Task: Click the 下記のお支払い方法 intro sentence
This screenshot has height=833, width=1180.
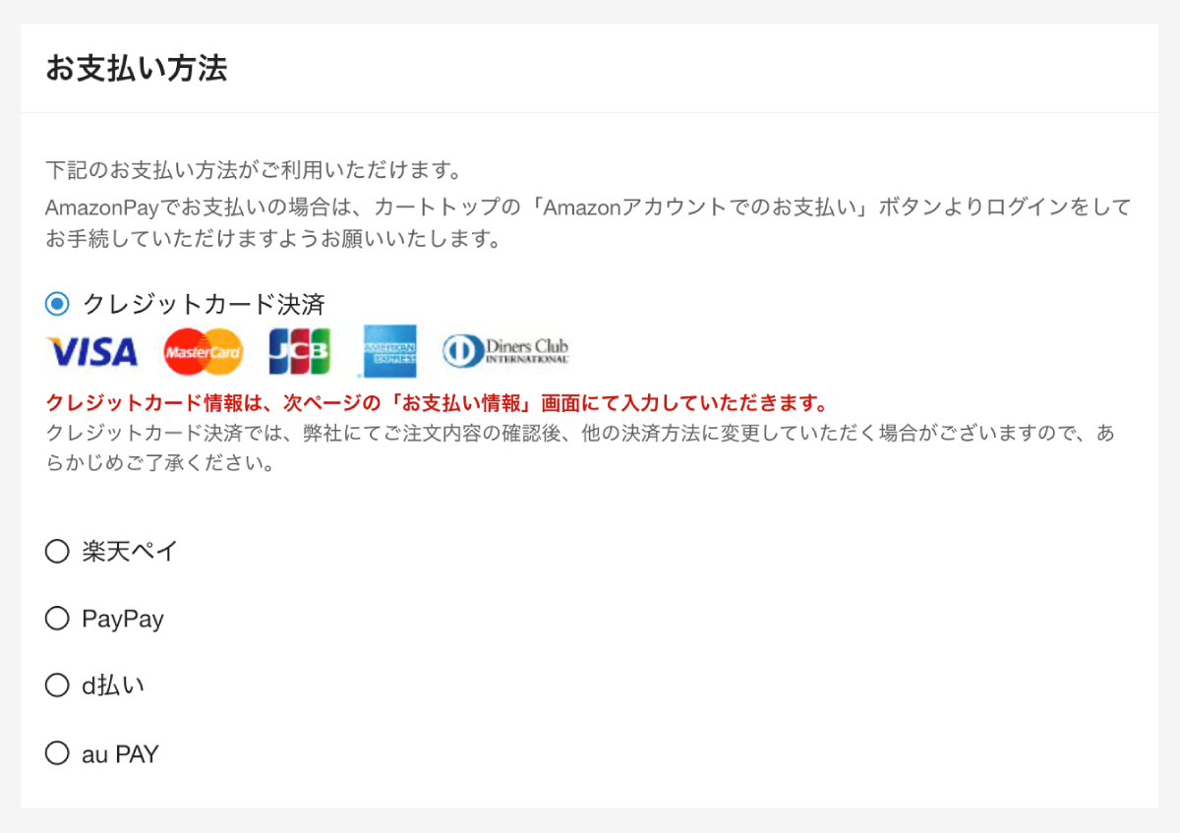Action: point(254,170)
